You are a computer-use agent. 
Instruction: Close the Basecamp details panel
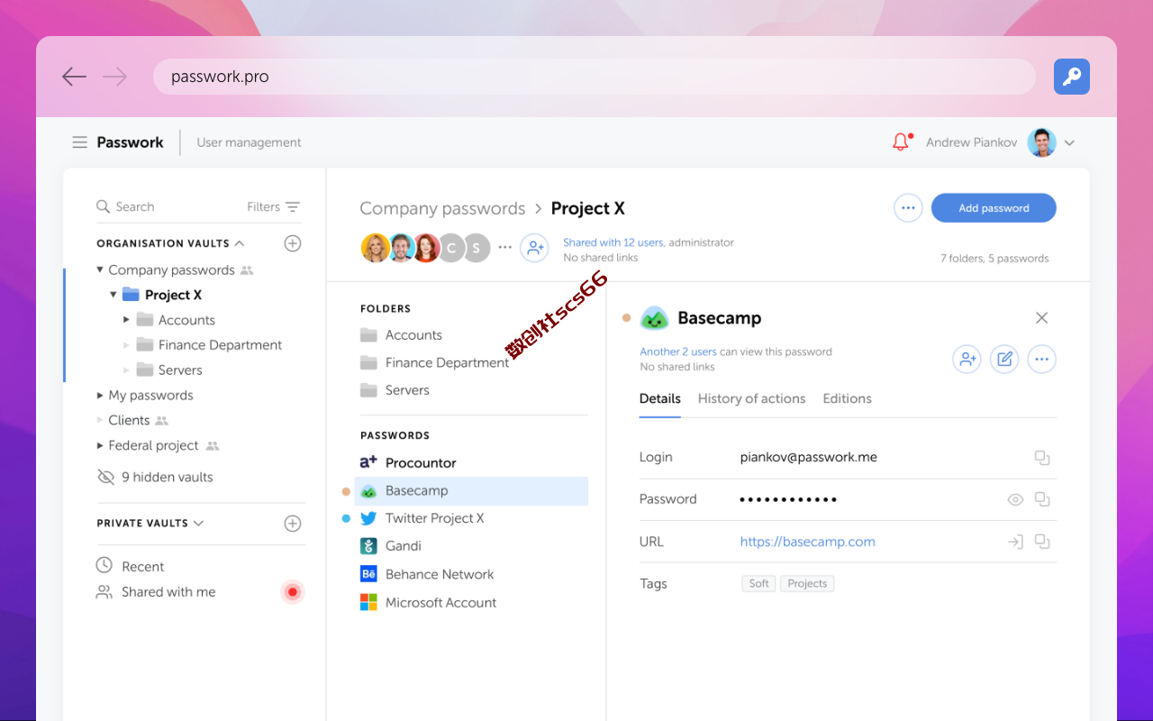tap(1041, 318)
